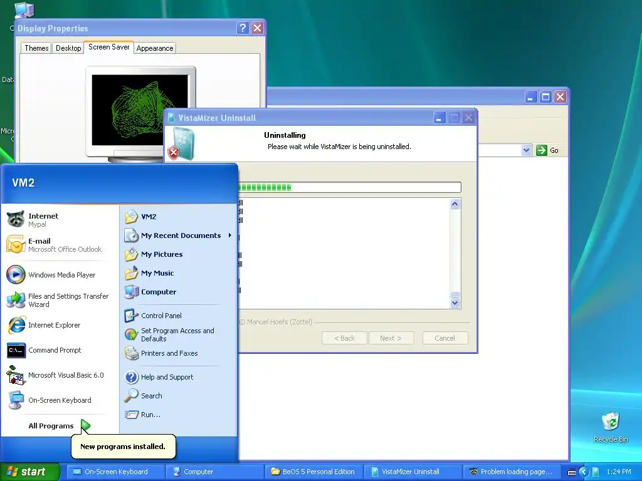Open My Music folder icon
This screenshot has width=642, height=481.
click(x=132, y=273)
